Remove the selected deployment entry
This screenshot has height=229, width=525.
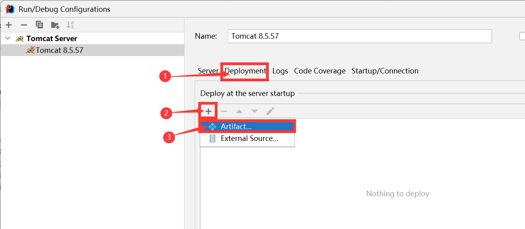click(x=223, y=111)
